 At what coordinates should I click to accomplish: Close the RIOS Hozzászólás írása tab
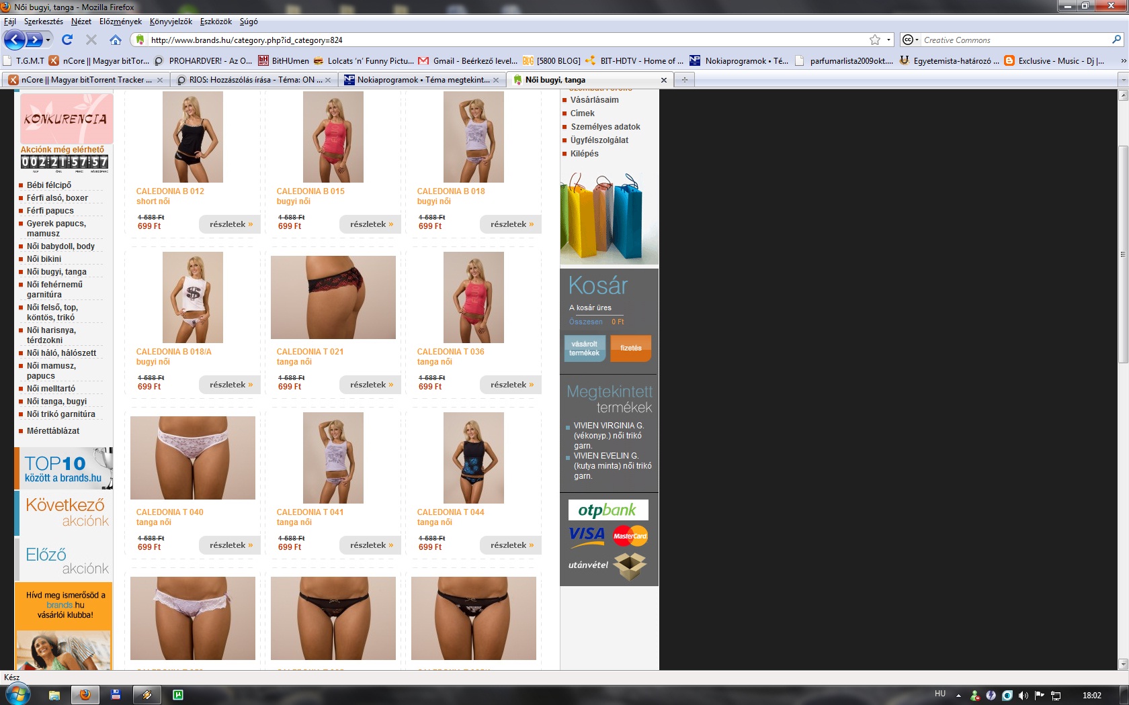point(327,80)
